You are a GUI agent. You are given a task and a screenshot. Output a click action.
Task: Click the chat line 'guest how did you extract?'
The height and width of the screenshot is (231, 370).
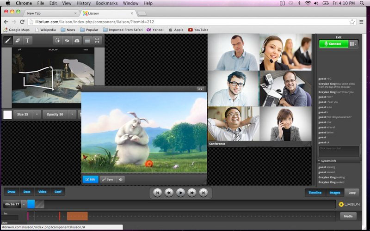point(335,117)
